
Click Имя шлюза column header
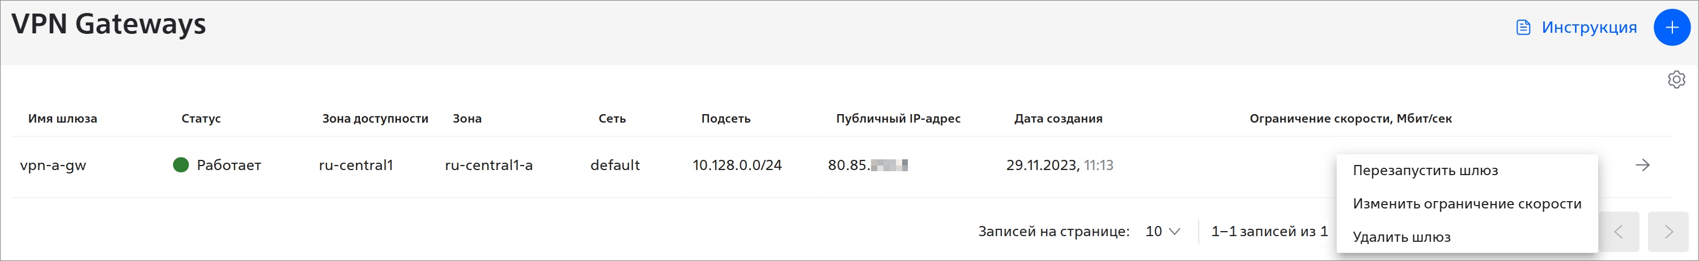tap(63, 118)
